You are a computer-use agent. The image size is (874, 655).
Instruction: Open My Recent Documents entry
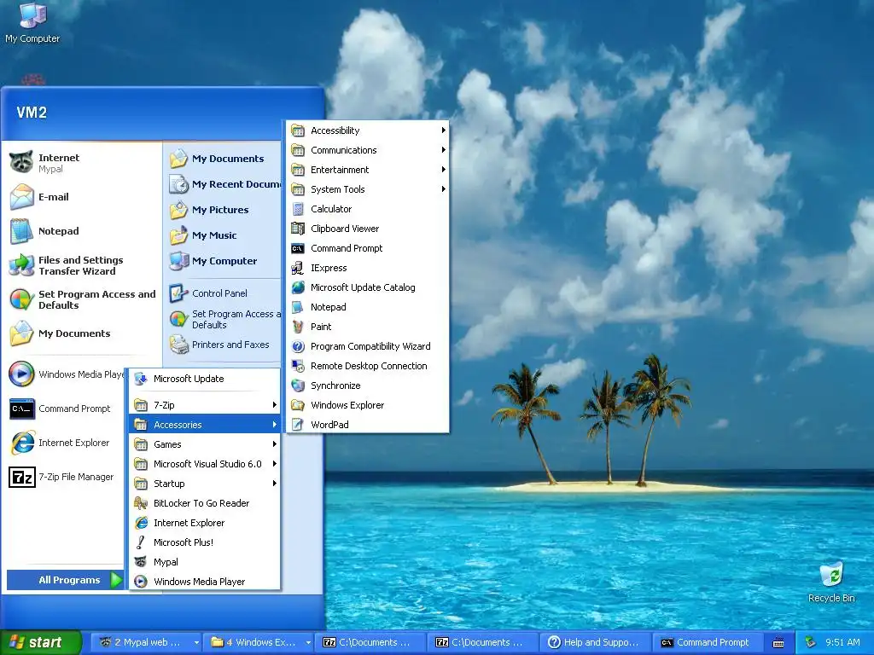pyautogui.click(x=223, y=184)
